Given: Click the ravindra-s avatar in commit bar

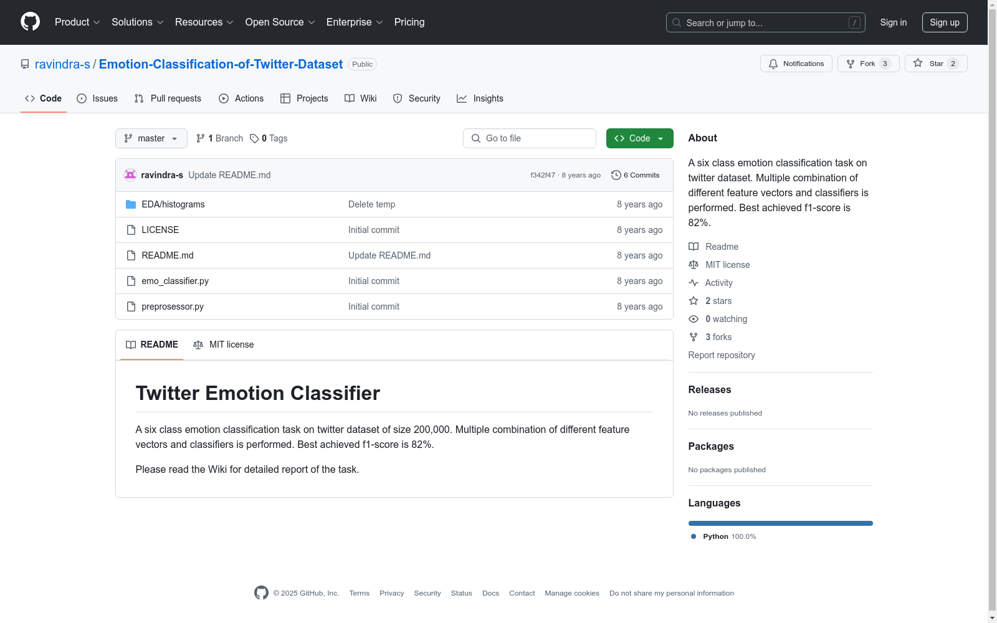Looking at the screenshot, I should (x=130, y=175).
